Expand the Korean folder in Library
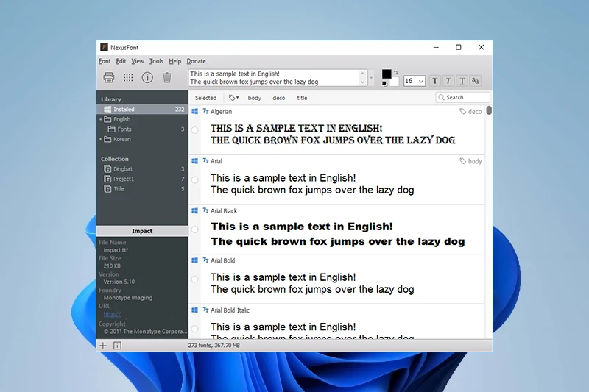 pos(101,139)
